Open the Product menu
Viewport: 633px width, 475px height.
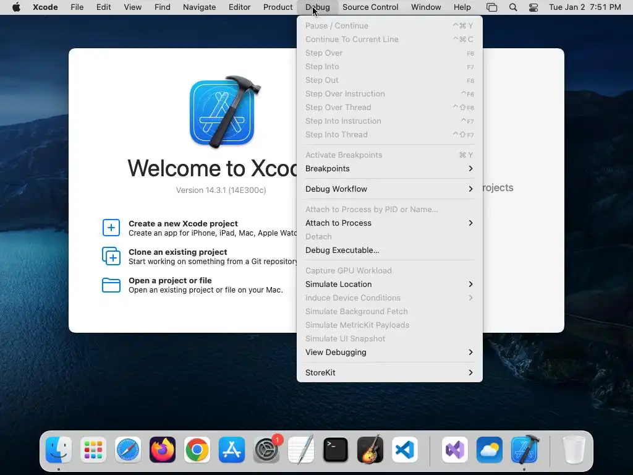pos(278,7)
